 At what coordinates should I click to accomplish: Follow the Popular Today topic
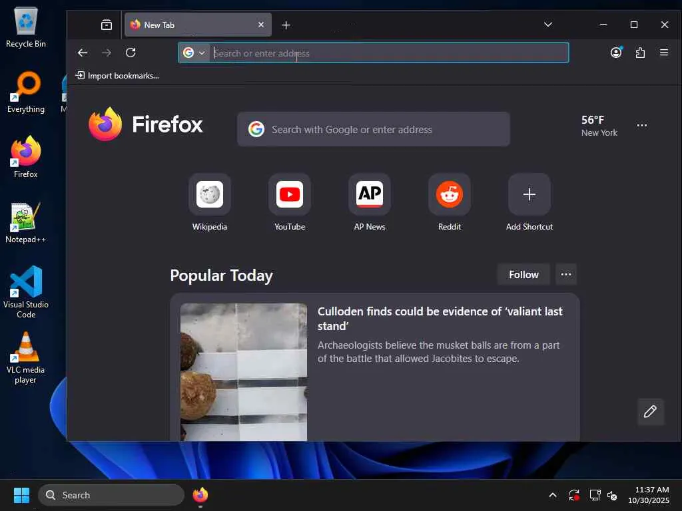(x=523, y=275)
